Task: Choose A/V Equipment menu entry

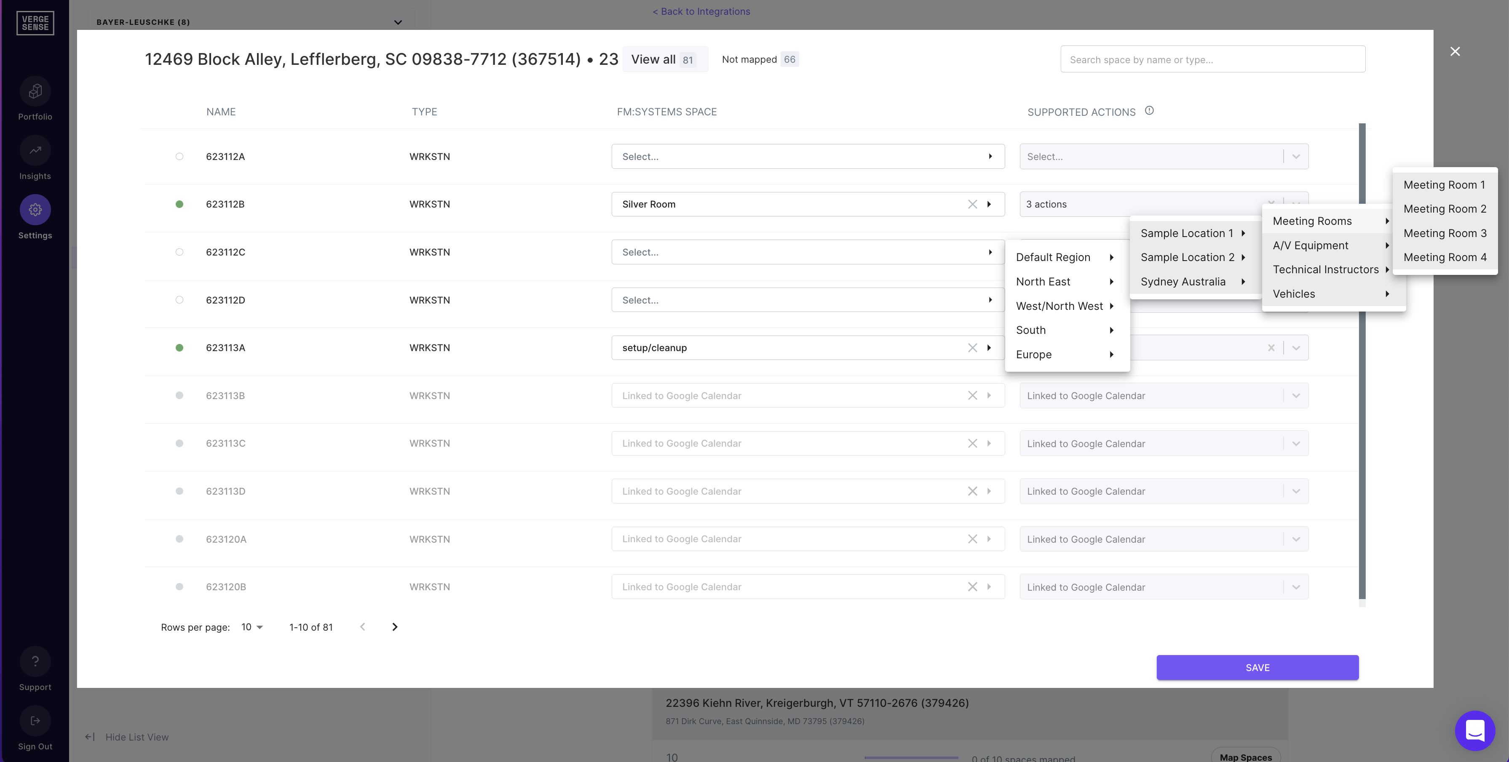Action: click(1333, 245)
